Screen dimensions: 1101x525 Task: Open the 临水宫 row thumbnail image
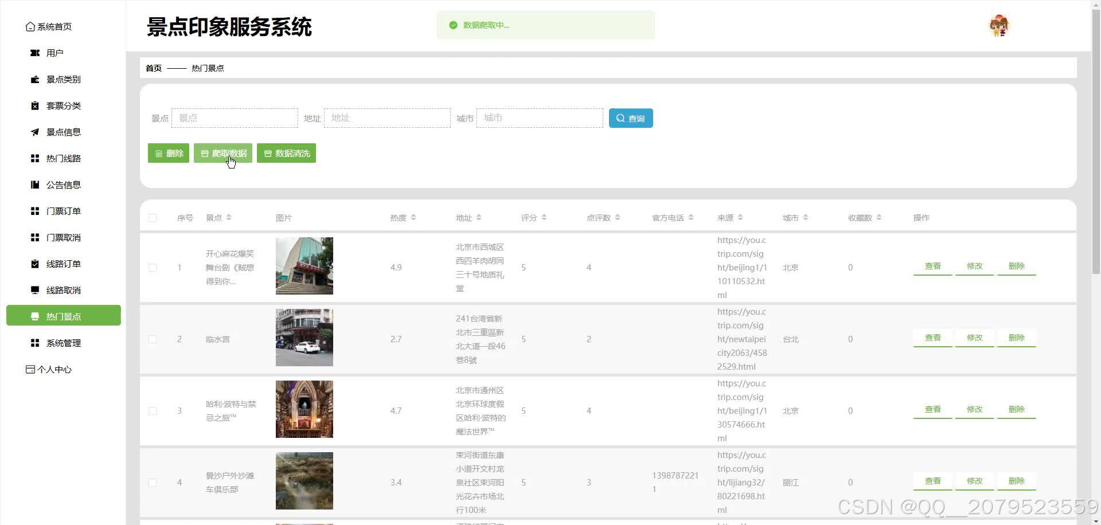pos(304,338)
